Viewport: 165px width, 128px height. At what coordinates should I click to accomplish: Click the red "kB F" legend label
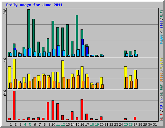click(161, 117)
